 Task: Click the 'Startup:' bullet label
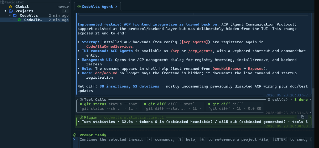[91, 42]
